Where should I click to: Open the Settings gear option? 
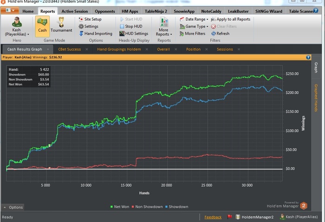point(89,26)
